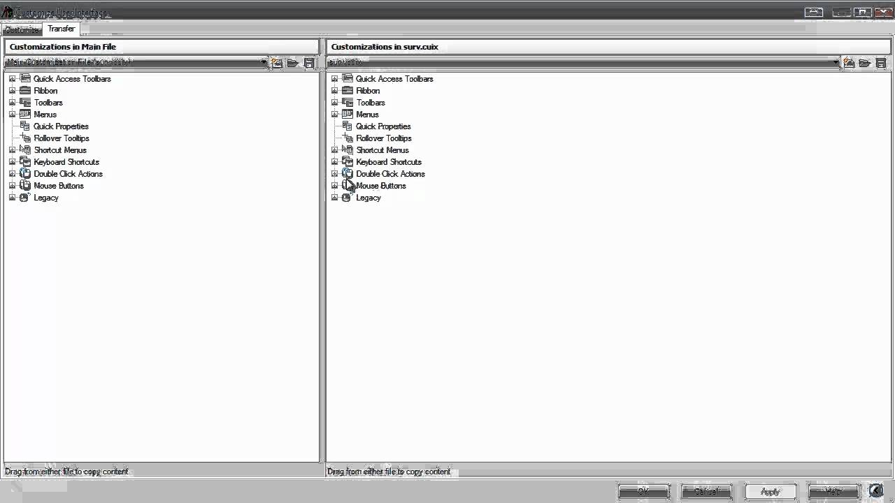Screen dimensions: 895x503
Task: Expand Menus node in surv.cuix
Action: [x=334, y=115]
